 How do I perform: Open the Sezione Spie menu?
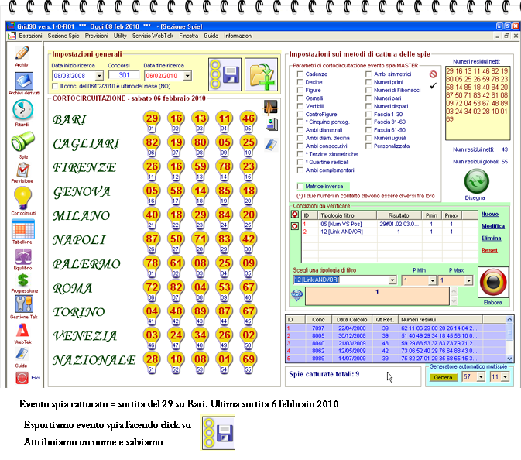[x=63, y=36]
